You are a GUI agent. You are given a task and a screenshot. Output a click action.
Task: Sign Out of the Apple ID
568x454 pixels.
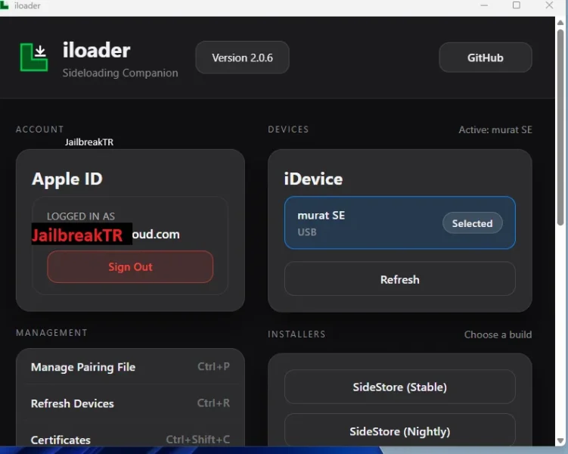click(x=130, y=267)
